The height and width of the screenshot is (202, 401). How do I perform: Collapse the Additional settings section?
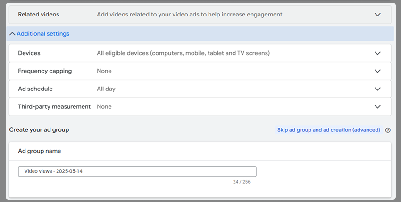12,34
